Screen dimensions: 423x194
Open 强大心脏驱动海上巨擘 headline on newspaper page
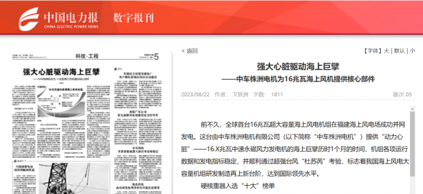tap(61, 72)
